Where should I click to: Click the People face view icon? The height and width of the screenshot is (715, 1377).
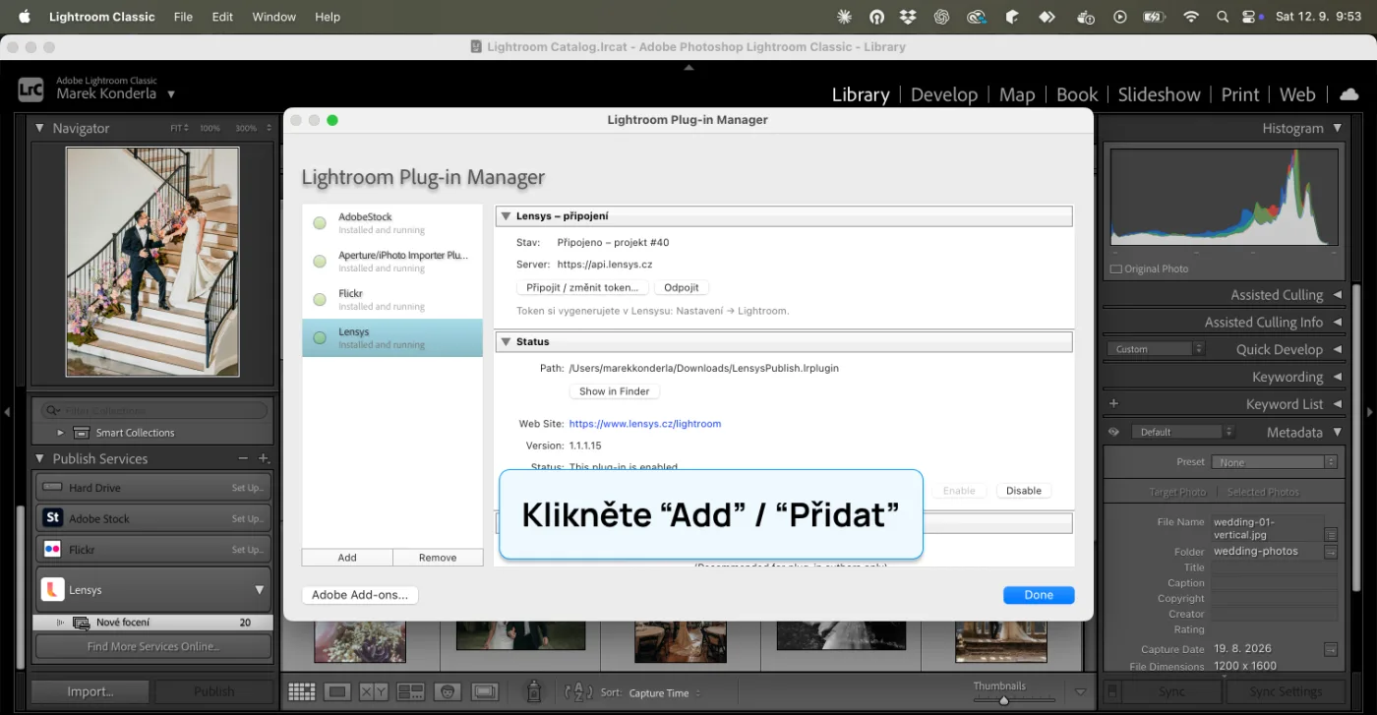tap(448, 692)
